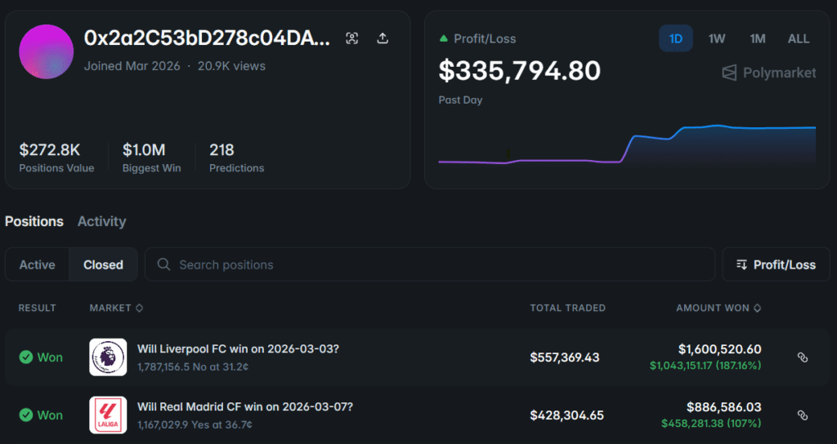Open 'Will Liverpool FC win on 2026-03-03?' market
This screenshot has width=837, height=444.
(238, 349)
